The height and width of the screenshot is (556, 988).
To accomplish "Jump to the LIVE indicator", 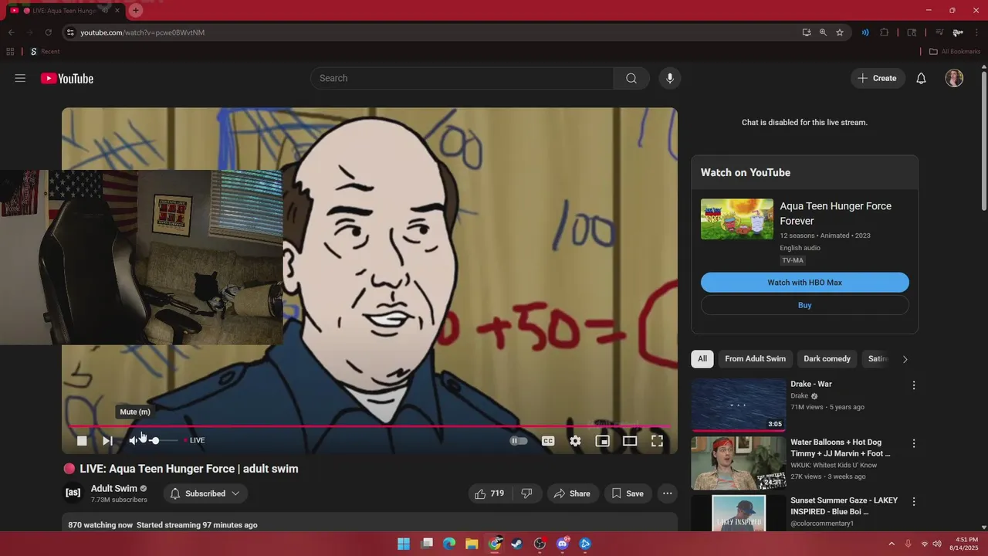I will click(195, 440).
